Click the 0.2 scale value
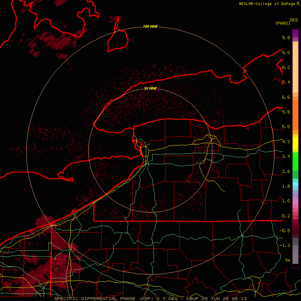Screen dimensions: 301x301 click(x=286, y=216)
